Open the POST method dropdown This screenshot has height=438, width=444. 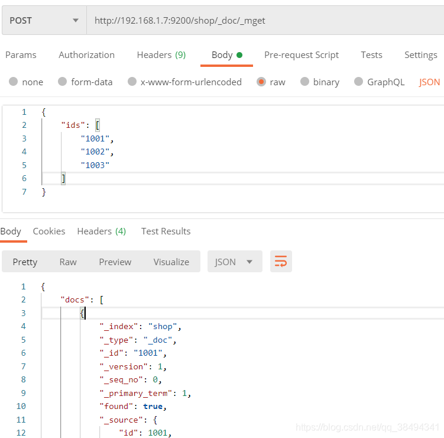pos(44,20)
